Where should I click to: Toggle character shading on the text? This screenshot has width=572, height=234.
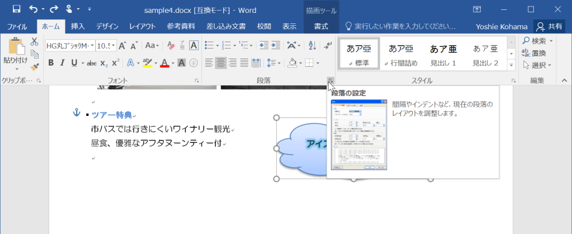click(181, 63)
